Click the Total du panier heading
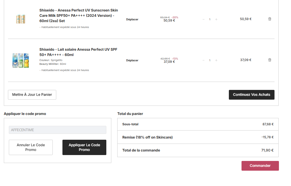Screen dimensions: 291x186 click(x=130, y=114)
